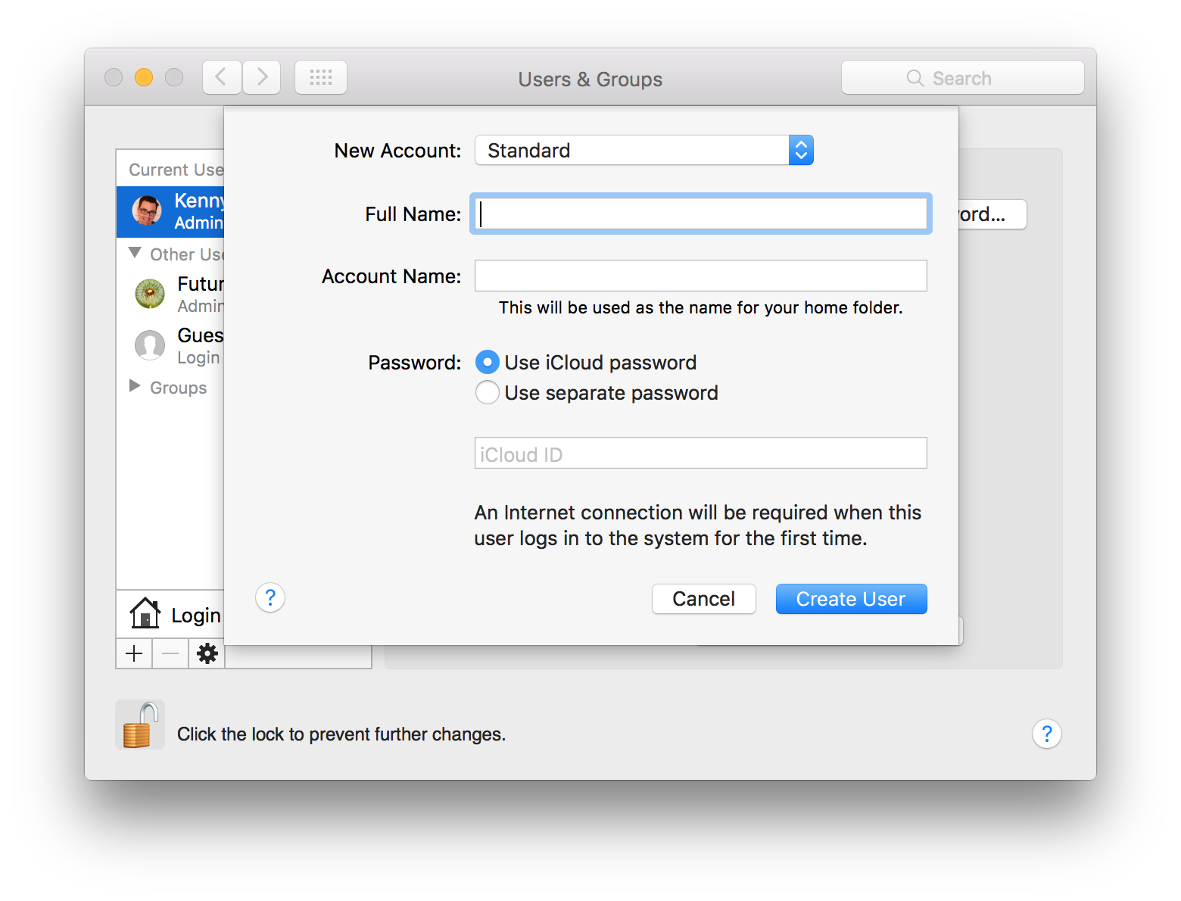Select Use separate password option
This screenshot has width=1181, height=901.
(488, 393)
